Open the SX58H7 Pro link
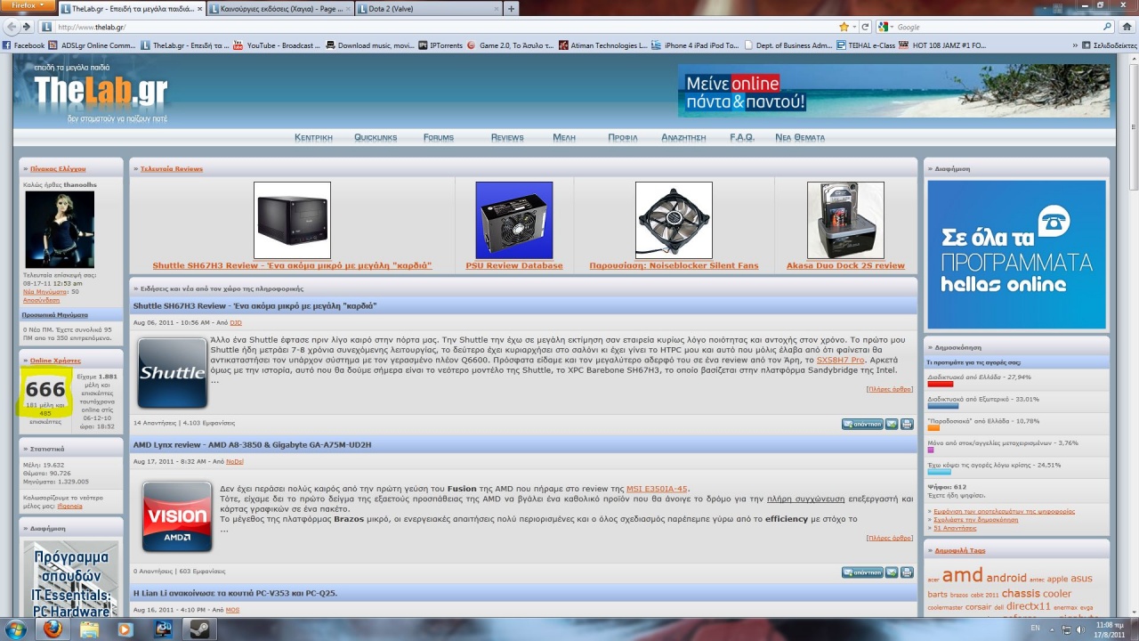 (x=841, y=360)
